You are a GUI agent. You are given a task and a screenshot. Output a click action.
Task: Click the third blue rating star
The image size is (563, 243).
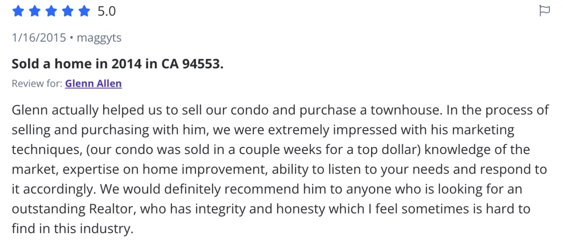pos(51,11)
